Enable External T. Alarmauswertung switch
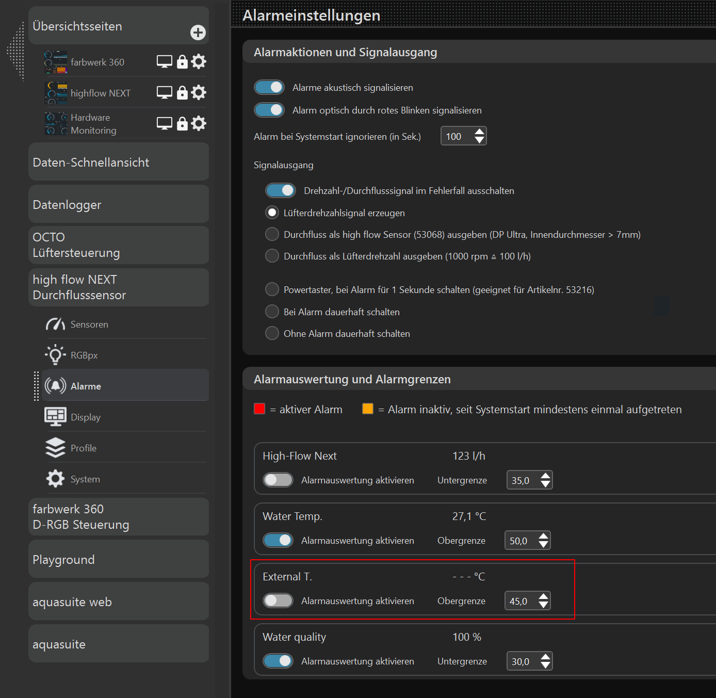The width and height of the screenshot is (716, 698). pyautogui.click(x=278, y=600)
